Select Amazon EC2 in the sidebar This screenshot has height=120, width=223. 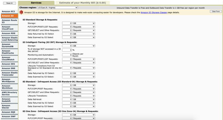coord(9,12)
